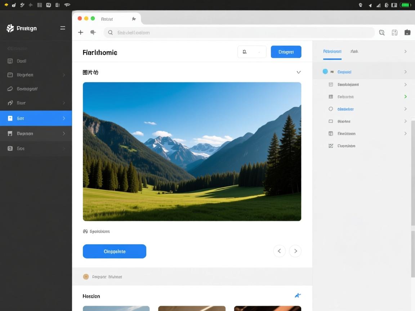
Task: Open the small dropdown left of blue header button
Action: point(252,52)
